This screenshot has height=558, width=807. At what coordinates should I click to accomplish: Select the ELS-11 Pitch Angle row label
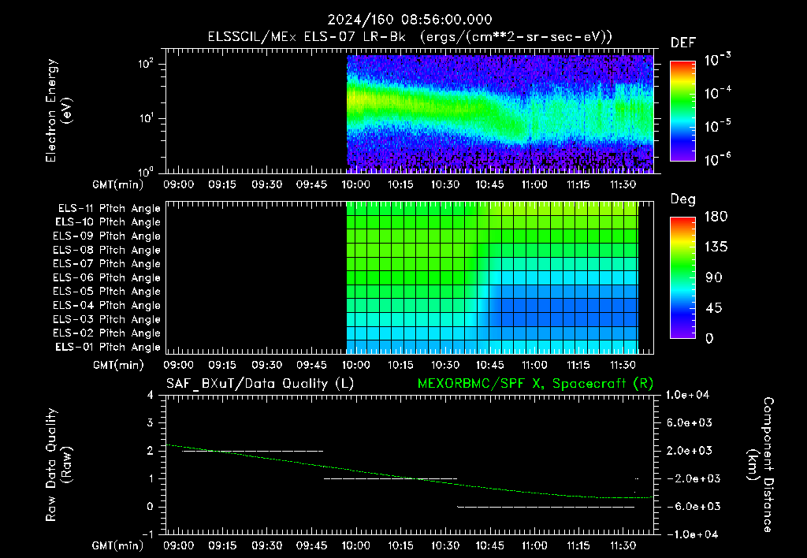[109, 209]
